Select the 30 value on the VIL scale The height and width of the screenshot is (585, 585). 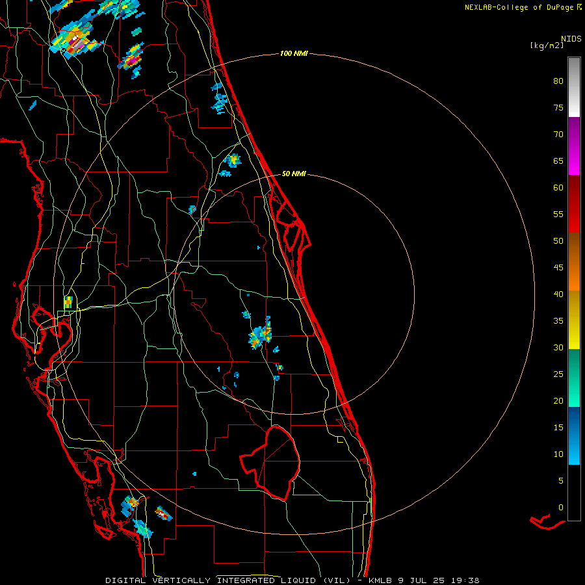point(558,347)
